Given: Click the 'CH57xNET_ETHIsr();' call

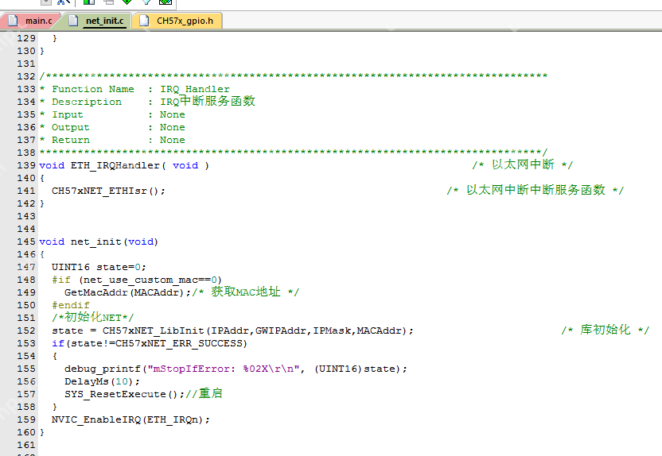Looking at the screenshot, I should pyautogui.click(x=108, y=191).
